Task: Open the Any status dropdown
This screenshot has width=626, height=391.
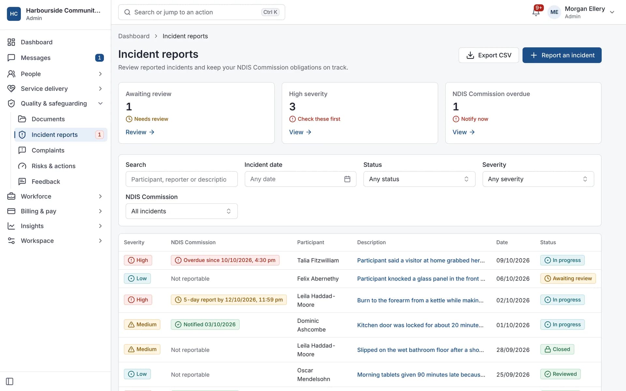Action: tap(419, 179)
